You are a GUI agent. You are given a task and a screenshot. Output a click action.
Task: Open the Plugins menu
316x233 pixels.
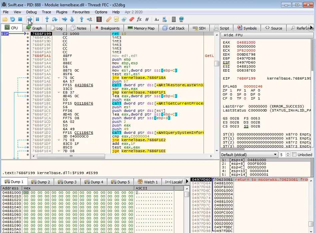pyautogui.click(x=62, y=12)
